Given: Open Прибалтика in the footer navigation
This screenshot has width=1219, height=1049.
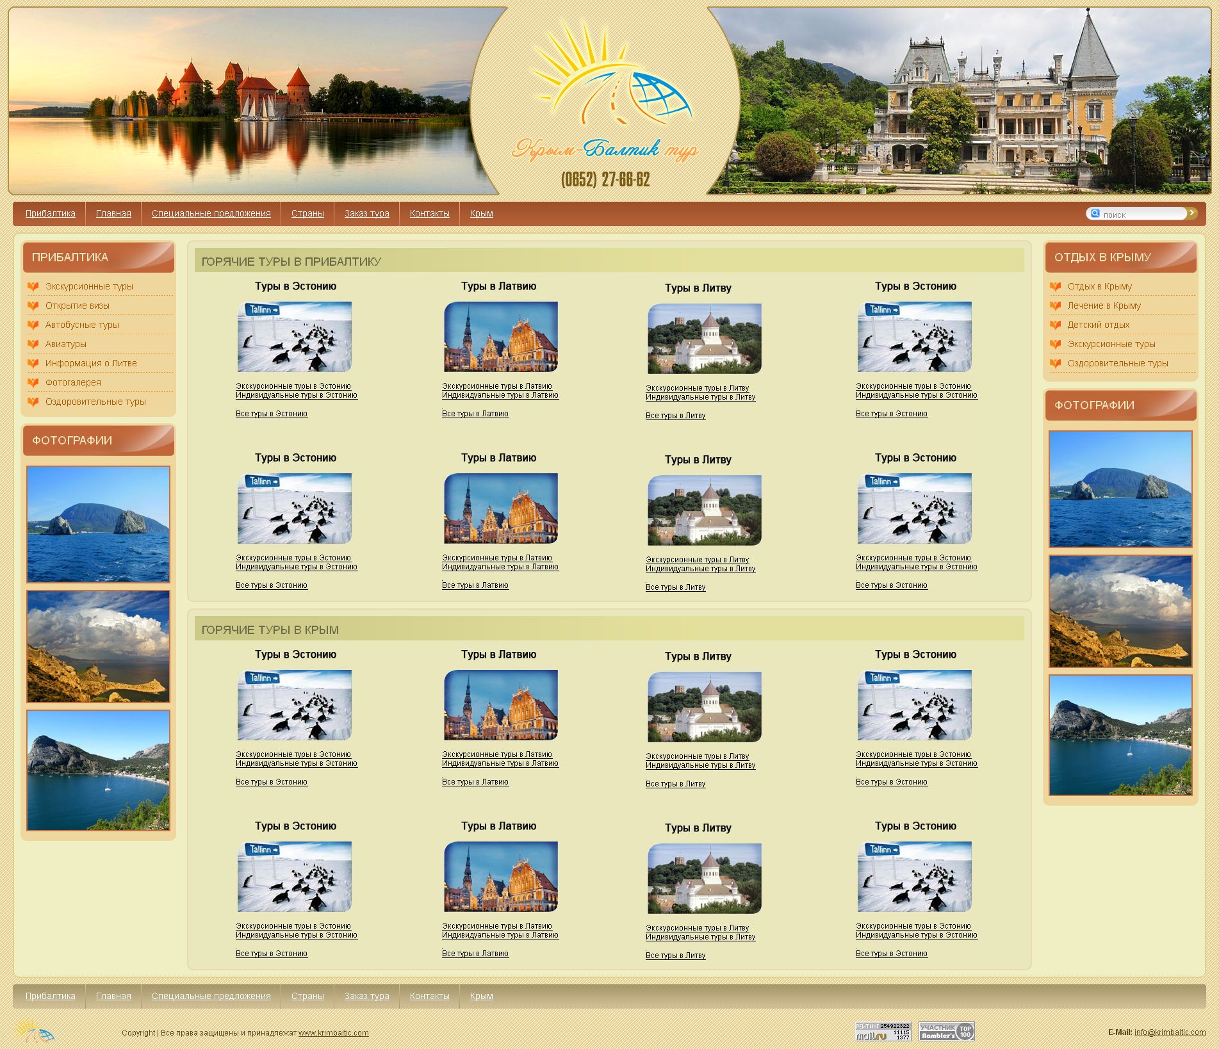Looking at the screenshot, I should coord(51,996).
